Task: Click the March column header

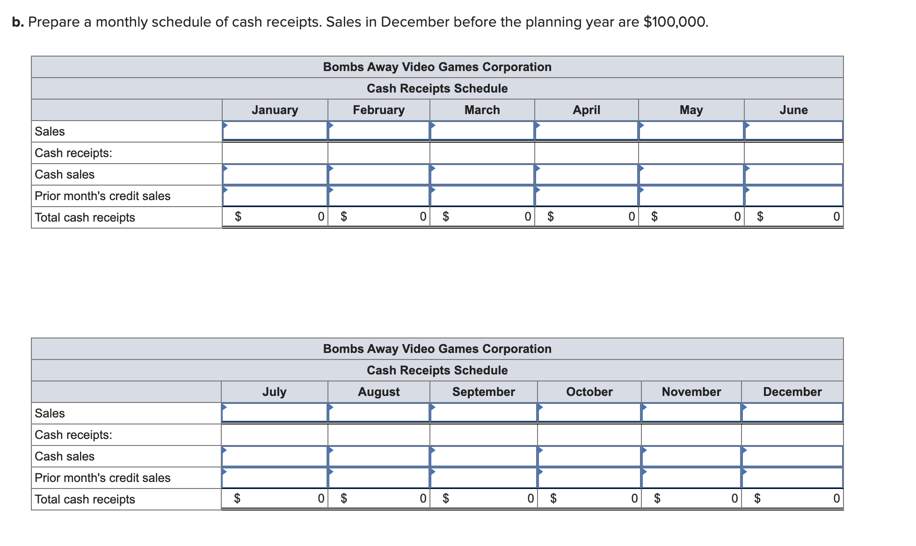Action: (482, 110)
